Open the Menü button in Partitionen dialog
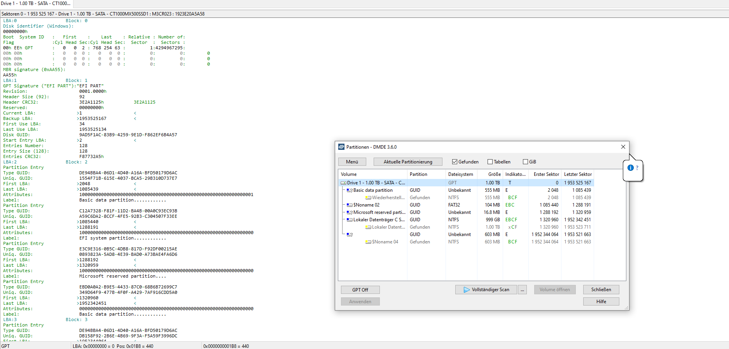The width and height of the screenshot is (729, 349). [x=352, y=162]
